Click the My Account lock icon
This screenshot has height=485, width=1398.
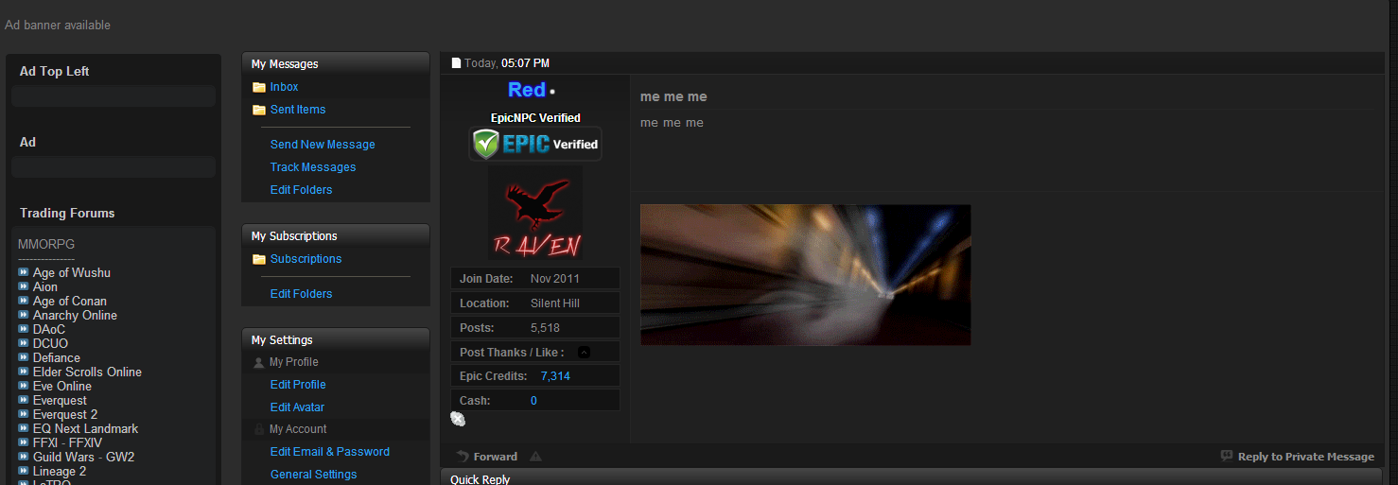click(259, 429)
